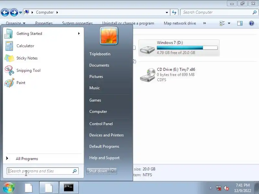Viewport: 259px width, 194px height.
Task: Open Explorer help icon
Action: pos(252,23)
